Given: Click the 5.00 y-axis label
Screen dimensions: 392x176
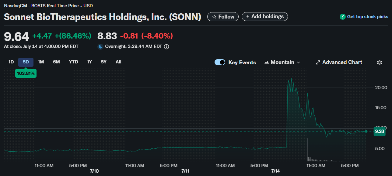Looking at the screenshot, I should (380, 149).
